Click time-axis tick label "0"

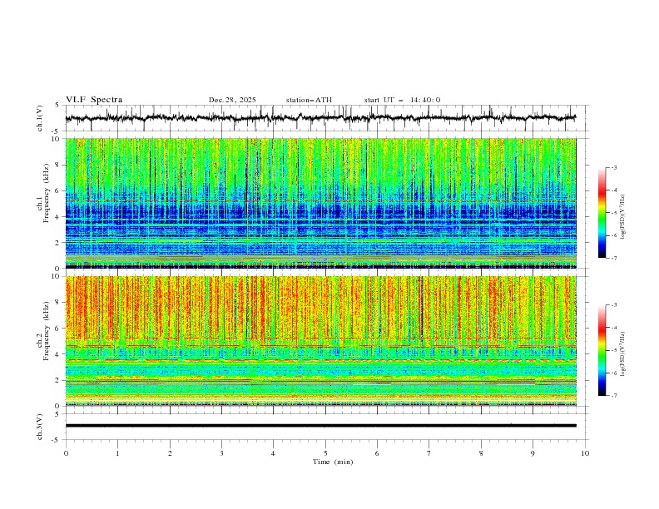tap(66, 453)
